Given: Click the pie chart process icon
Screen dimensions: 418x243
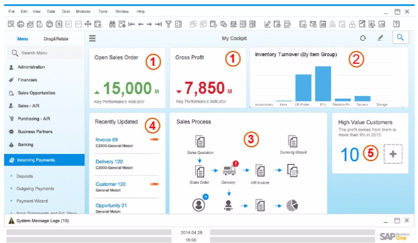Looking at the screenshot, I should coord(292,205).
